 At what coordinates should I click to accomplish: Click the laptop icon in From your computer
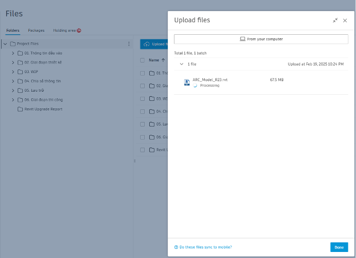pos(243,39)
